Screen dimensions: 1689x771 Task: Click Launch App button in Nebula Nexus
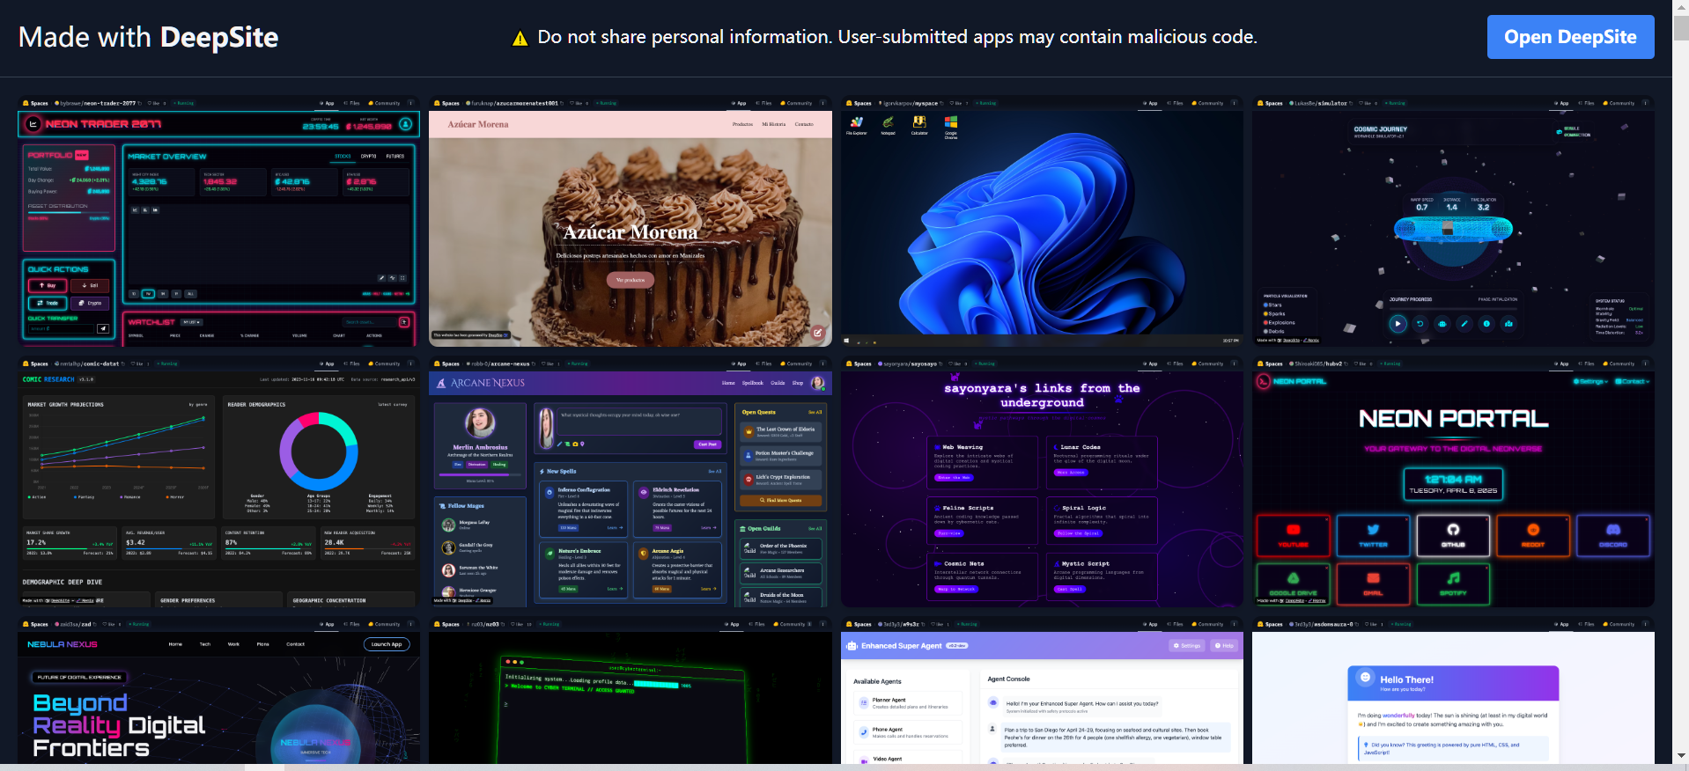point(387,644)
